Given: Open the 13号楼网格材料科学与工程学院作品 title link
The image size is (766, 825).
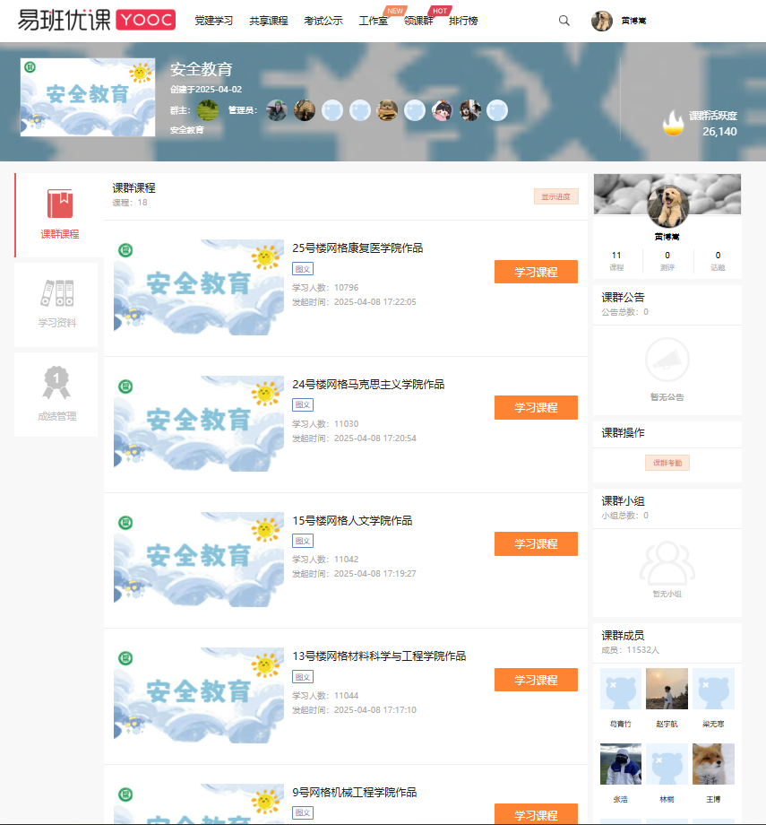Looking at the screenshot, I should click(379, 656).
